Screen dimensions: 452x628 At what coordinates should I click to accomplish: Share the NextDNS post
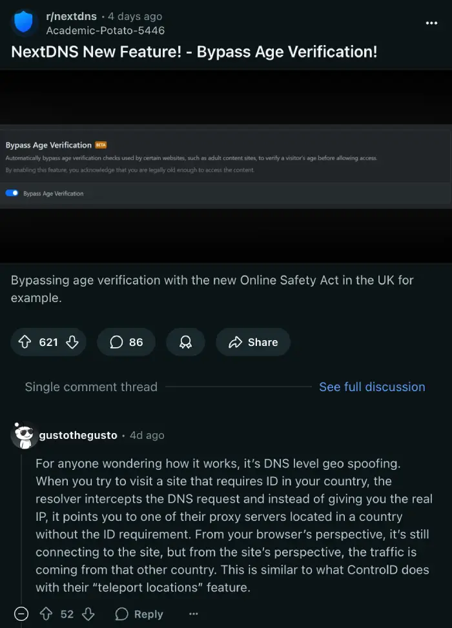(253, 342)
